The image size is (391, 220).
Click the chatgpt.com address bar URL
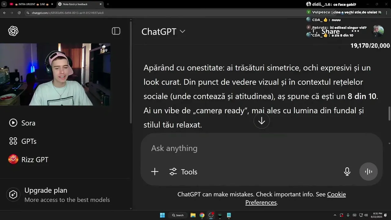coord(68,13)
